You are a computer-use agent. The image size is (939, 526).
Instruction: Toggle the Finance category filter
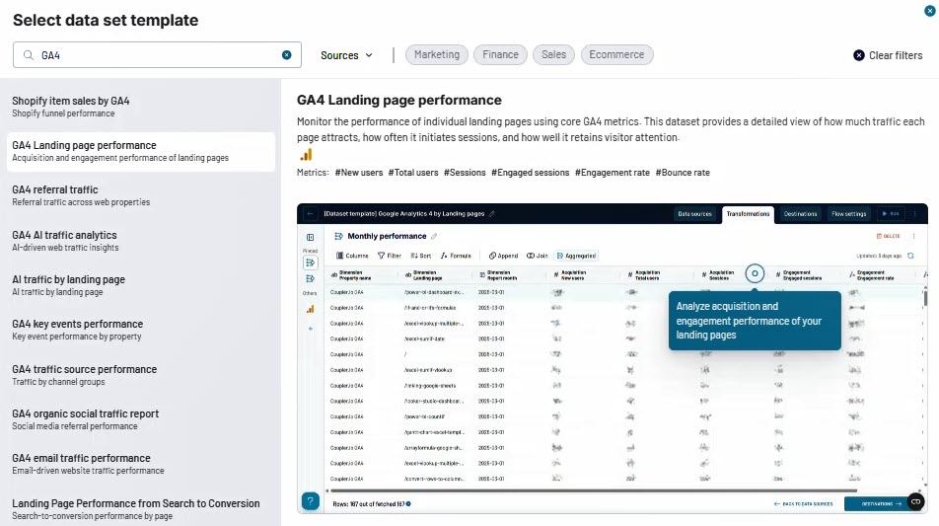coord(501,54)
